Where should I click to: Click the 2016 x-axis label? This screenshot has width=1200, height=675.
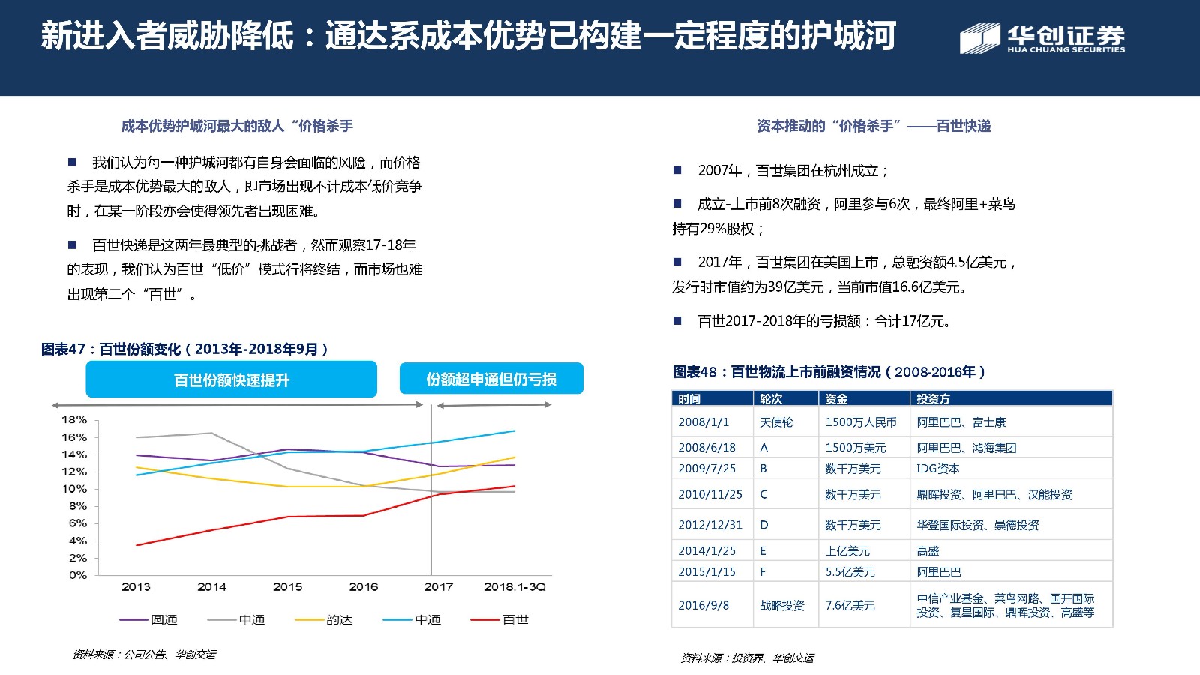363,587
